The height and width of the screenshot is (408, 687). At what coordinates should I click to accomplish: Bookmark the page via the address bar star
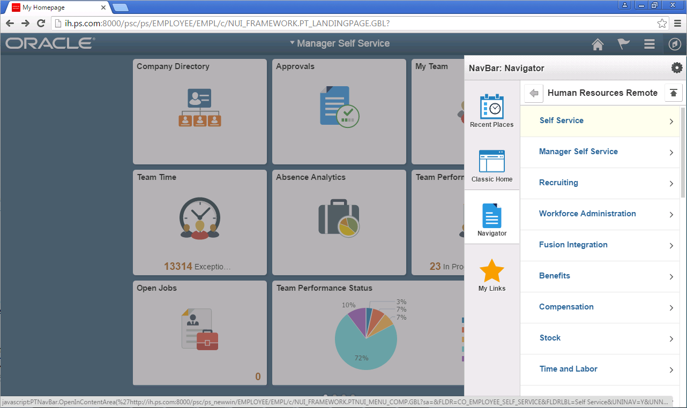tap(663, 23)
